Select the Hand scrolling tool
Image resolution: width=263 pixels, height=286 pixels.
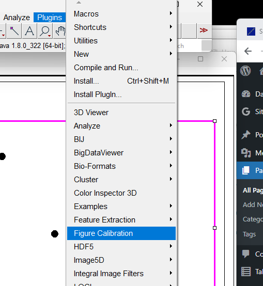60,31
